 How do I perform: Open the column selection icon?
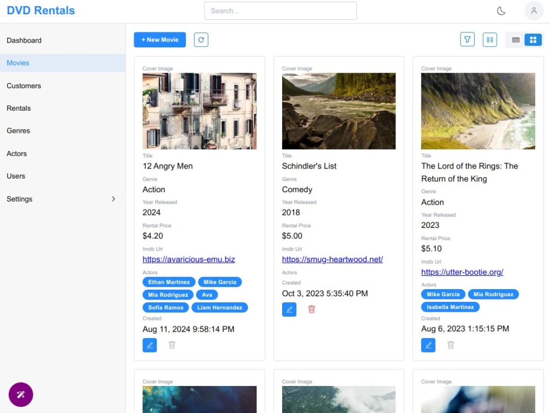tap(490, 40)
